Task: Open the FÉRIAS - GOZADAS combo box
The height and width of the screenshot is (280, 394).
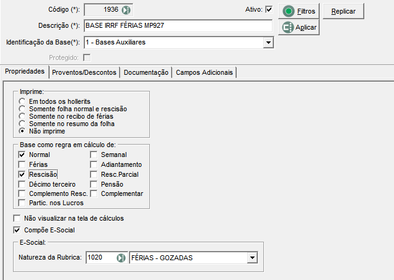Action: (x=193, y=258)
